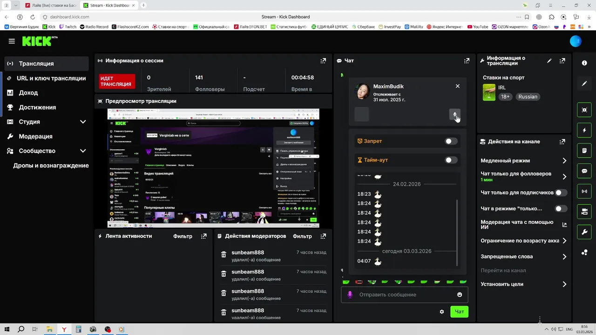The width and height of the screenshot is (596, 335).
Task: Open URL и ключ трансляции page
Action: click(47, 78)
